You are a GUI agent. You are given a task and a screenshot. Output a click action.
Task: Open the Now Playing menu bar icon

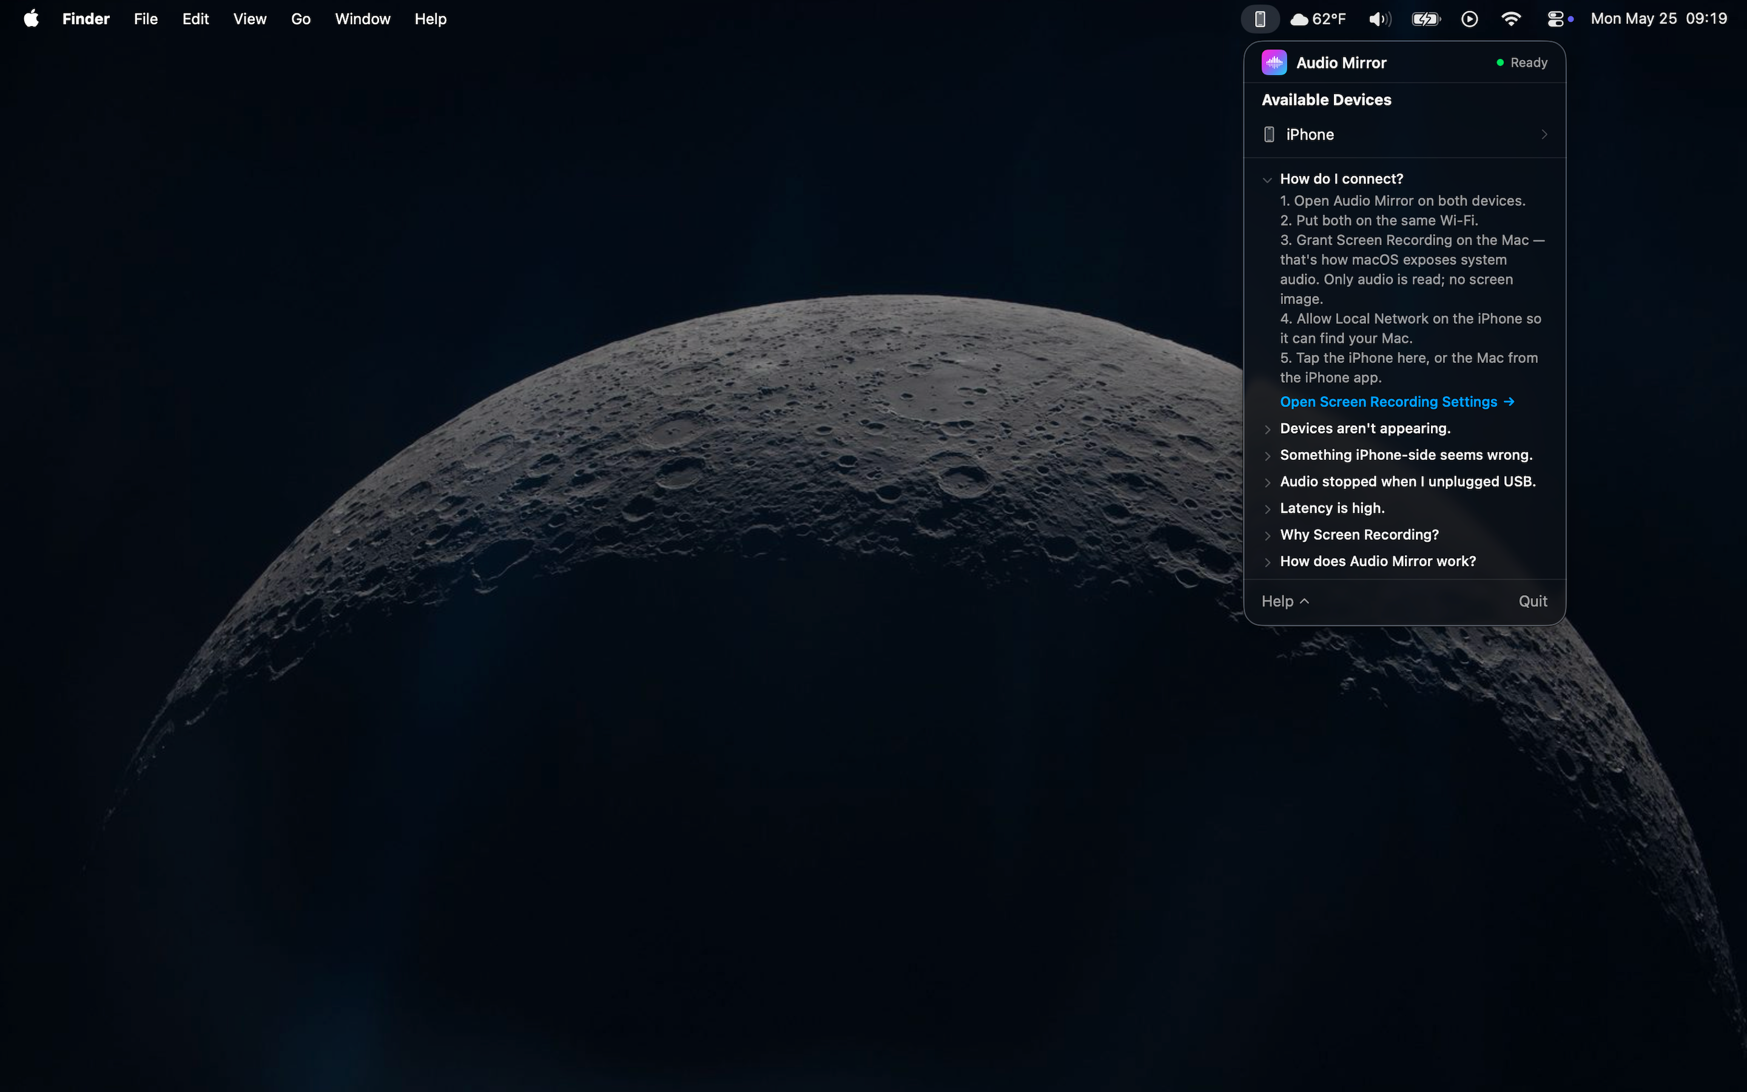click(x=1469, y=19)
